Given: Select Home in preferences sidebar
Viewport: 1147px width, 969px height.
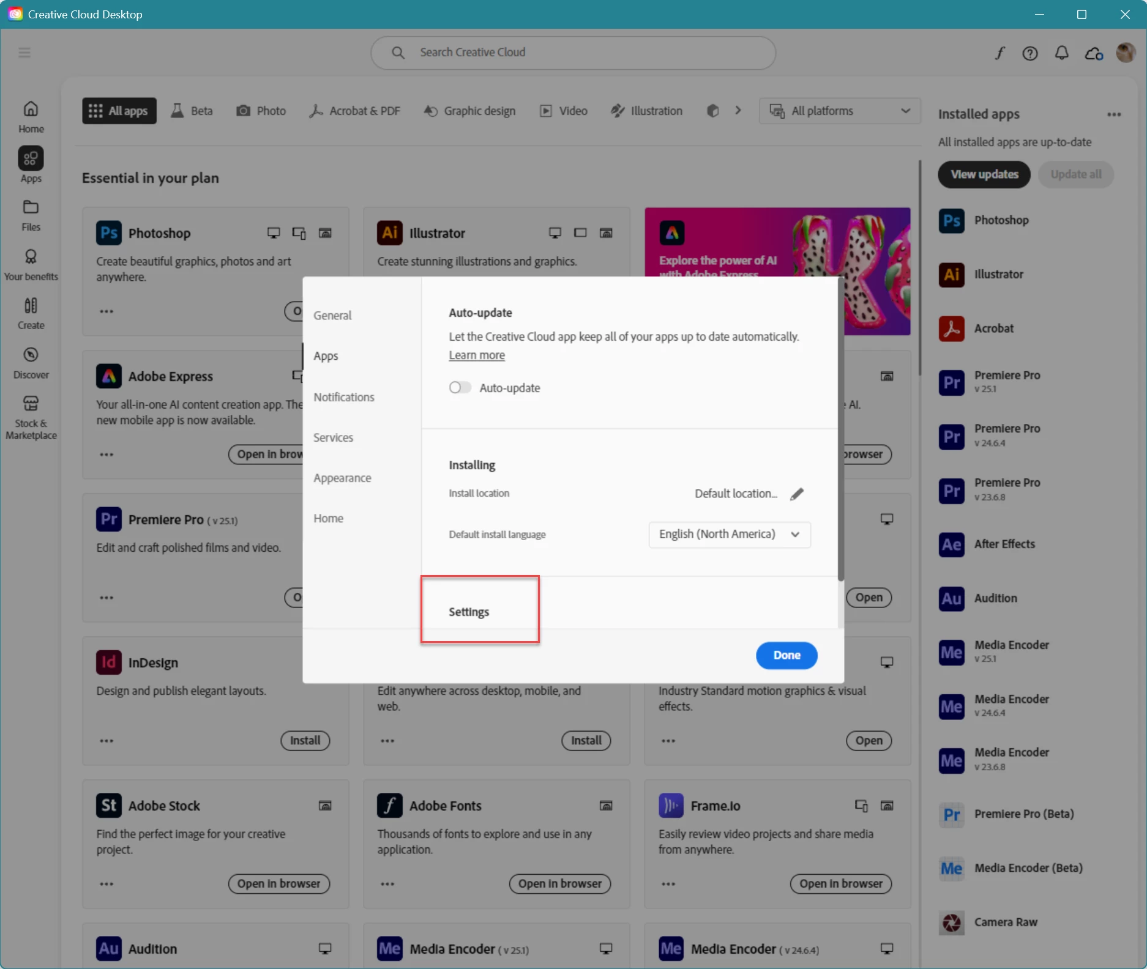Looking at the screenshot, I should (328, 519).
